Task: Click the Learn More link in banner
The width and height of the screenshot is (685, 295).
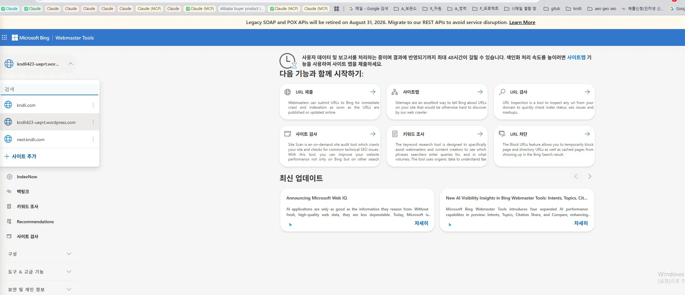Action: (x=522, y=22)
